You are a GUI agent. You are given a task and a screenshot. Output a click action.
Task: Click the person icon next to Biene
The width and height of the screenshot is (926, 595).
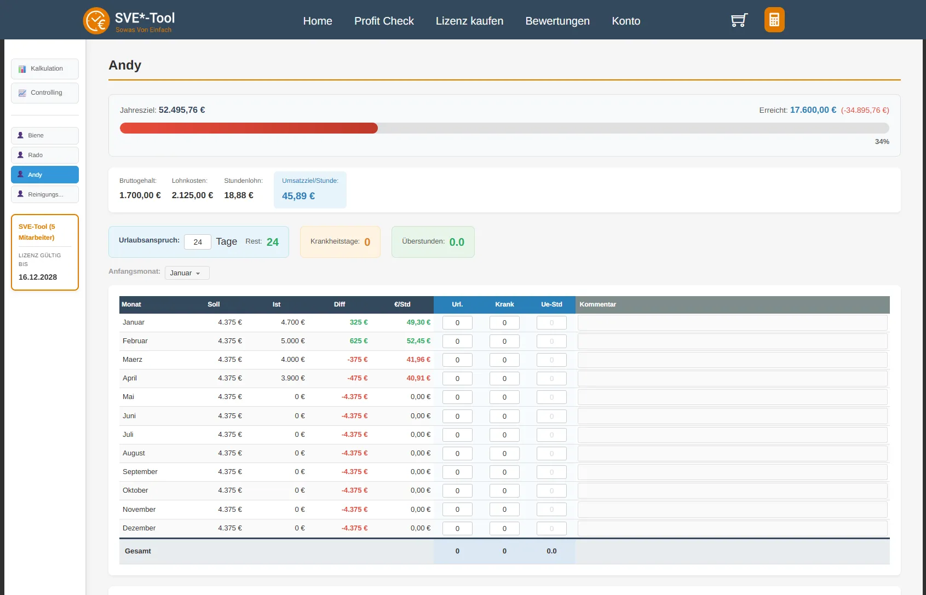pos(21,135)
